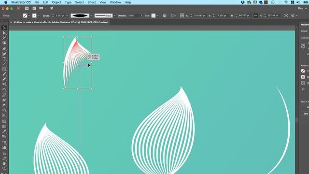Open the Brush Definition Basic dropdown
Viewport: 309px width, 174px height.
coord(114,15)
